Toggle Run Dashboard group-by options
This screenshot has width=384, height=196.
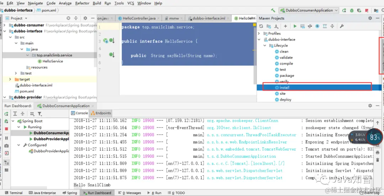pos(32,114)
